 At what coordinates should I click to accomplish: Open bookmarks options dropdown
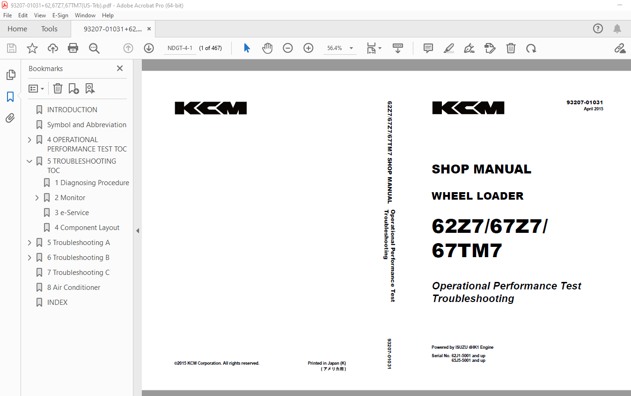point(36,88)
